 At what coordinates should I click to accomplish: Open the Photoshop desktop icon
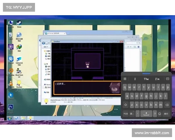(x=10, y=107)
